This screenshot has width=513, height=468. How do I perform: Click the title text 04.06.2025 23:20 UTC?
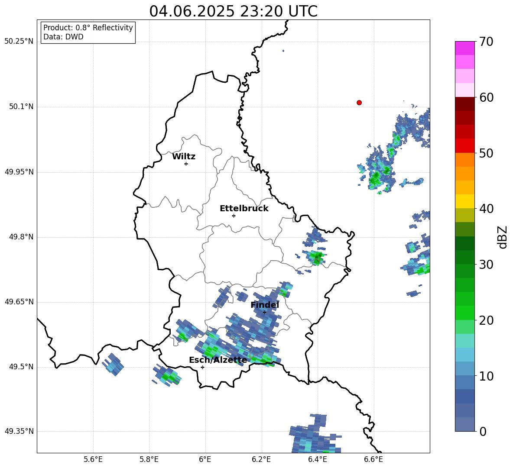[233, 11]
